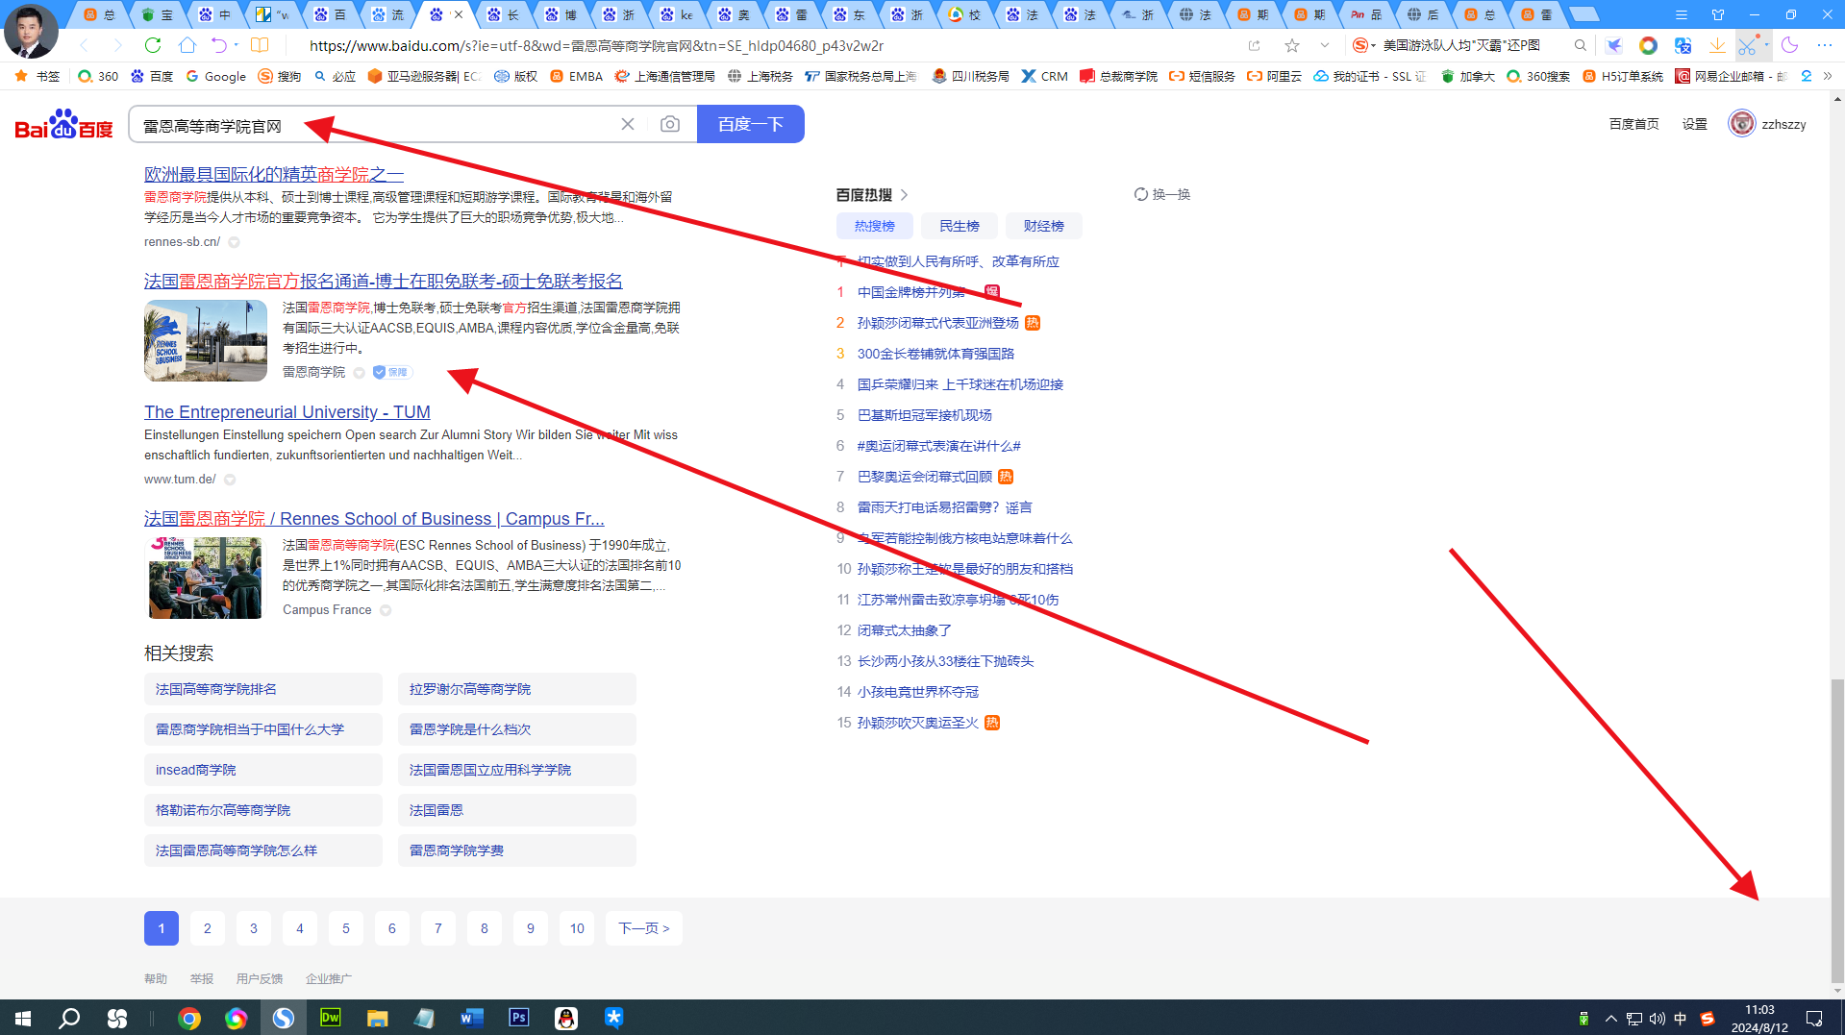Launch Dreamweaver from the taskbar
The image size is (1845, 1035).
[330, 1018]
